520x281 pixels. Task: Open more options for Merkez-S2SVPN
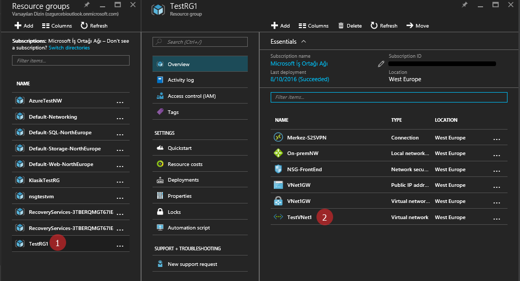[x=497, y=139]
